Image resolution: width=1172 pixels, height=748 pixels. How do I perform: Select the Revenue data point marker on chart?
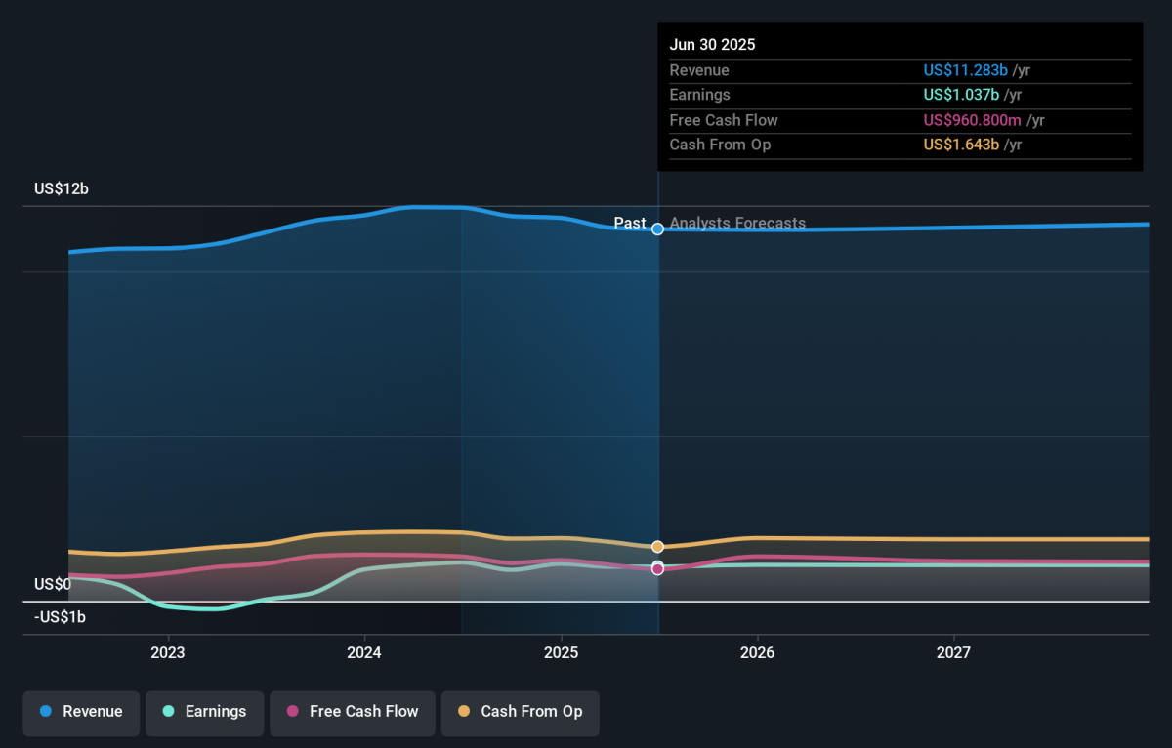pos(658,229)
